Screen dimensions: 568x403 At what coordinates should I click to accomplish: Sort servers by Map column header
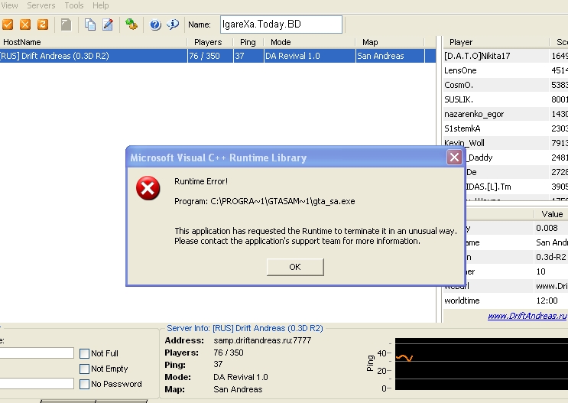390,42
